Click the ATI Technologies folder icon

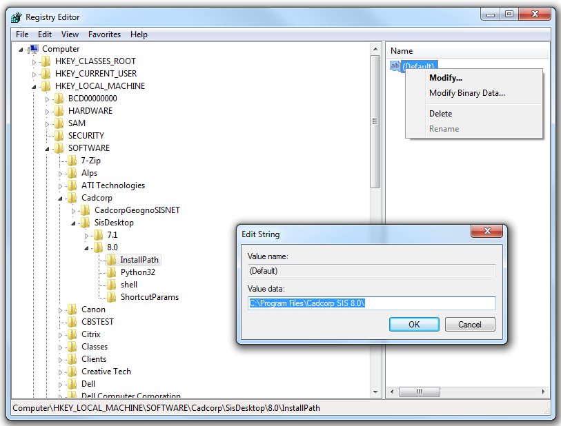click(x=72, y=185)
